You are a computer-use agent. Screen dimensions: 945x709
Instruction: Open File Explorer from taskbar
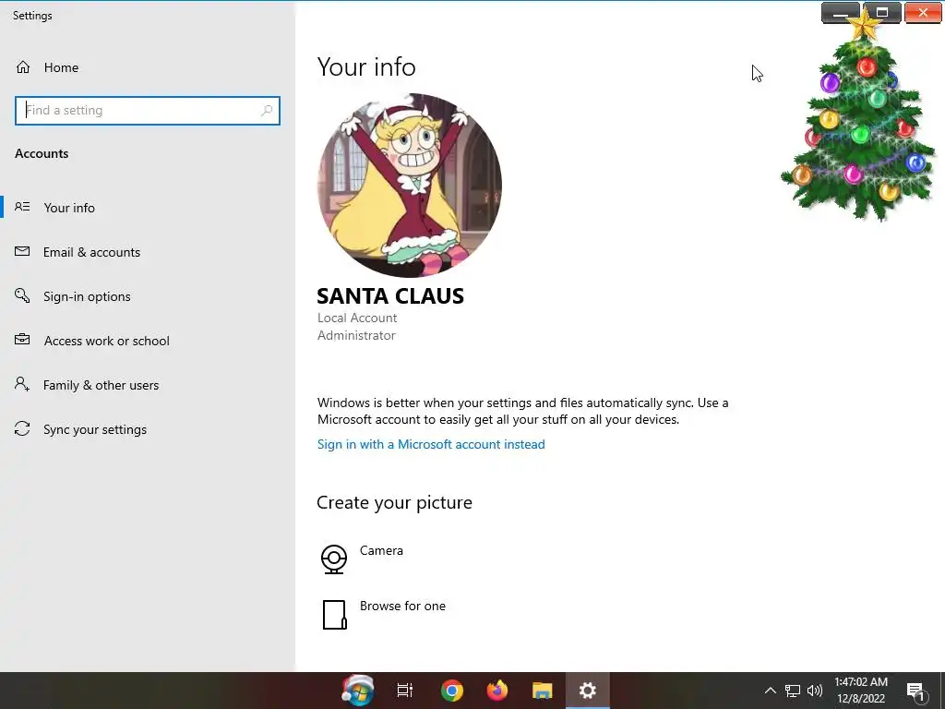543,691
